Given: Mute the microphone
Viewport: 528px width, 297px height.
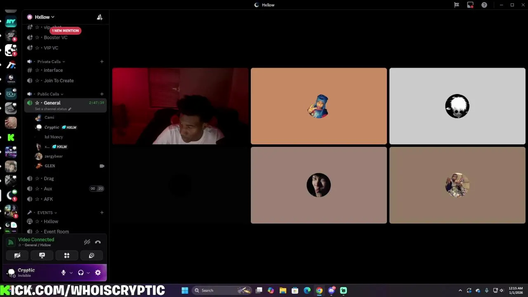Looking at the screenshot, I should (x=63, y=273).
